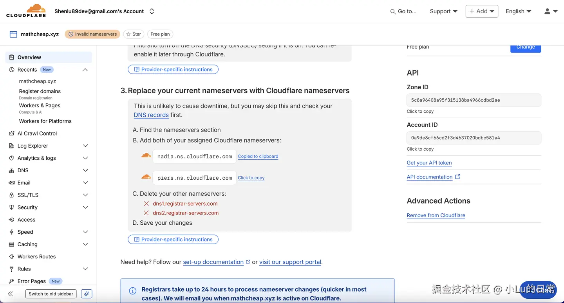Open the user profile icon menu

pyautogui.click(x=550, y=11)
